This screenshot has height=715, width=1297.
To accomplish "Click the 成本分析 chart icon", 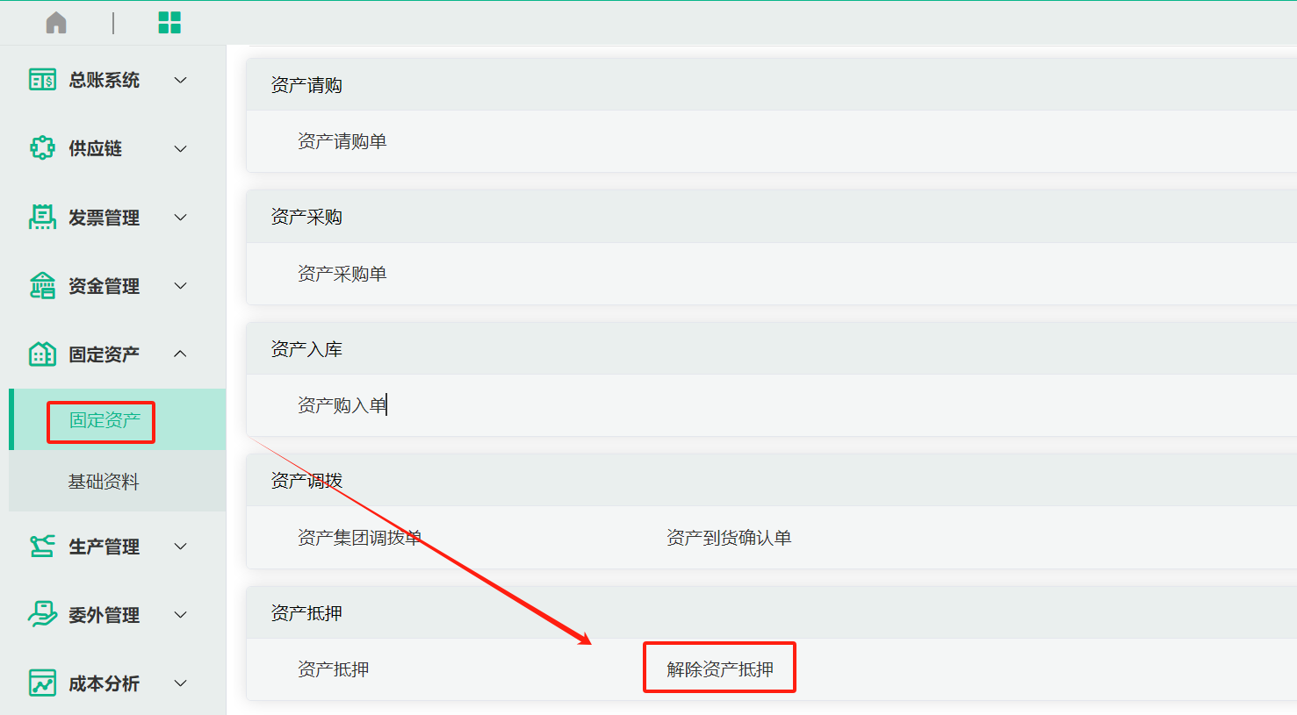I will 42,683.
